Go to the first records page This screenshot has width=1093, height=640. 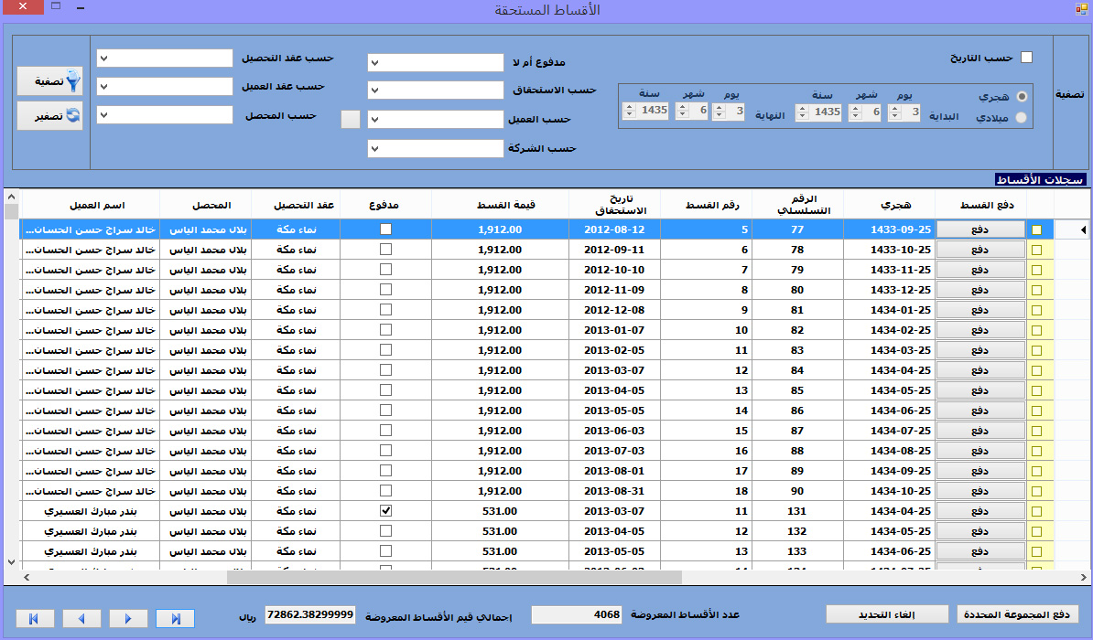[x=35, y=619]
